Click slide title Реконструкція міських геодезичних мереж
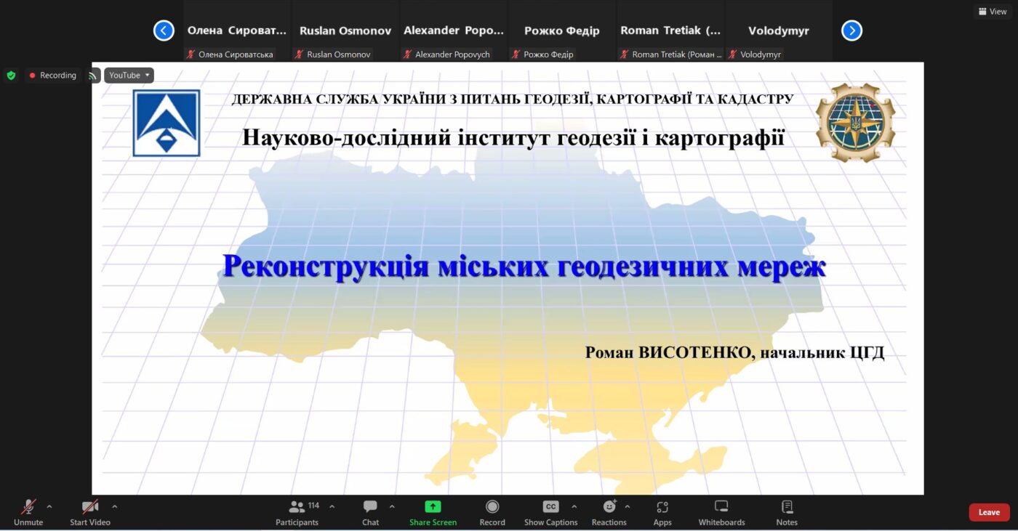 click(x=524, y=267)
